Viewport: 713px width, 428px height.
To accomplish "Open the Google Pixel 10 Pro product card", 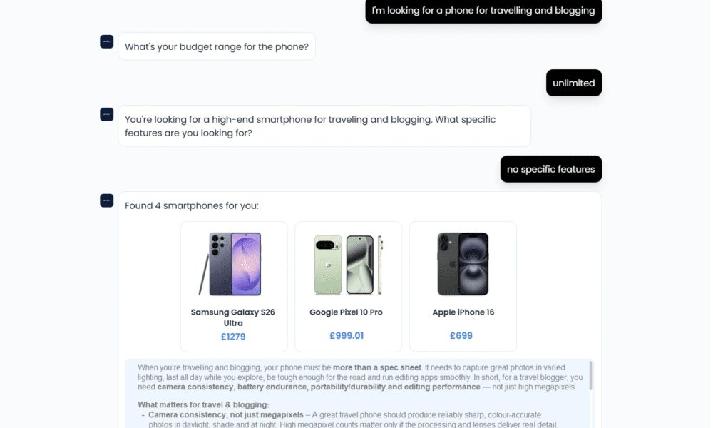I will point(348,285).
